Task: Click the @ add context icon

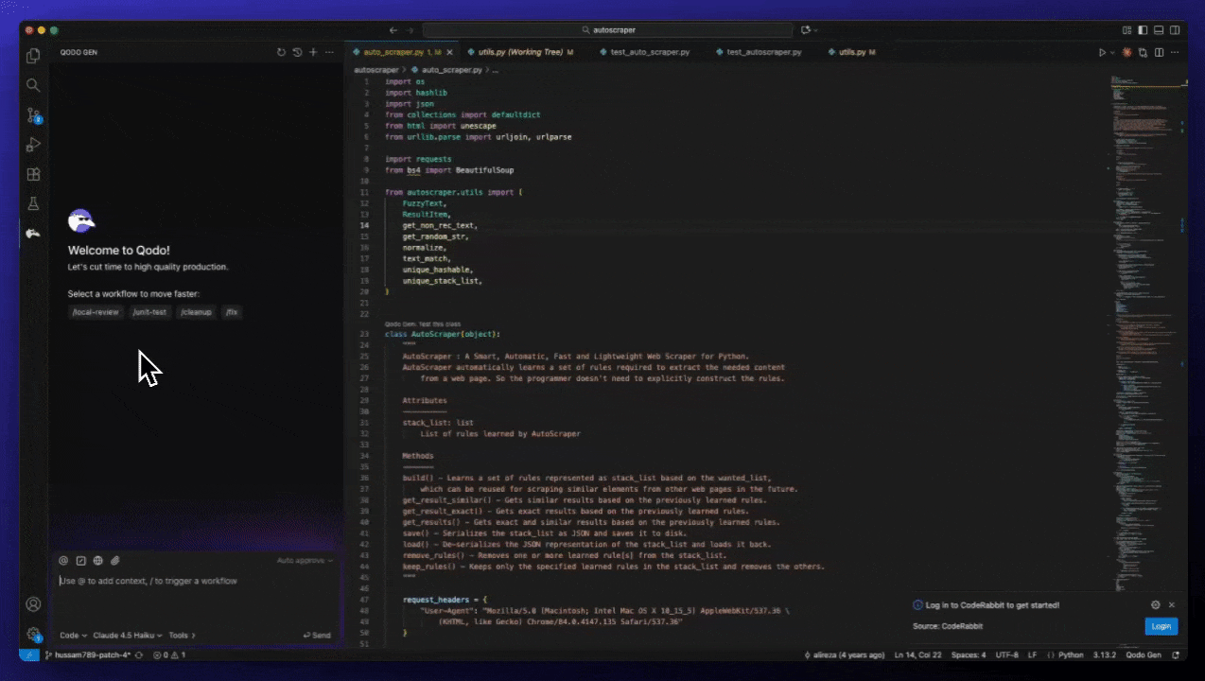Action: pos(63,560)
